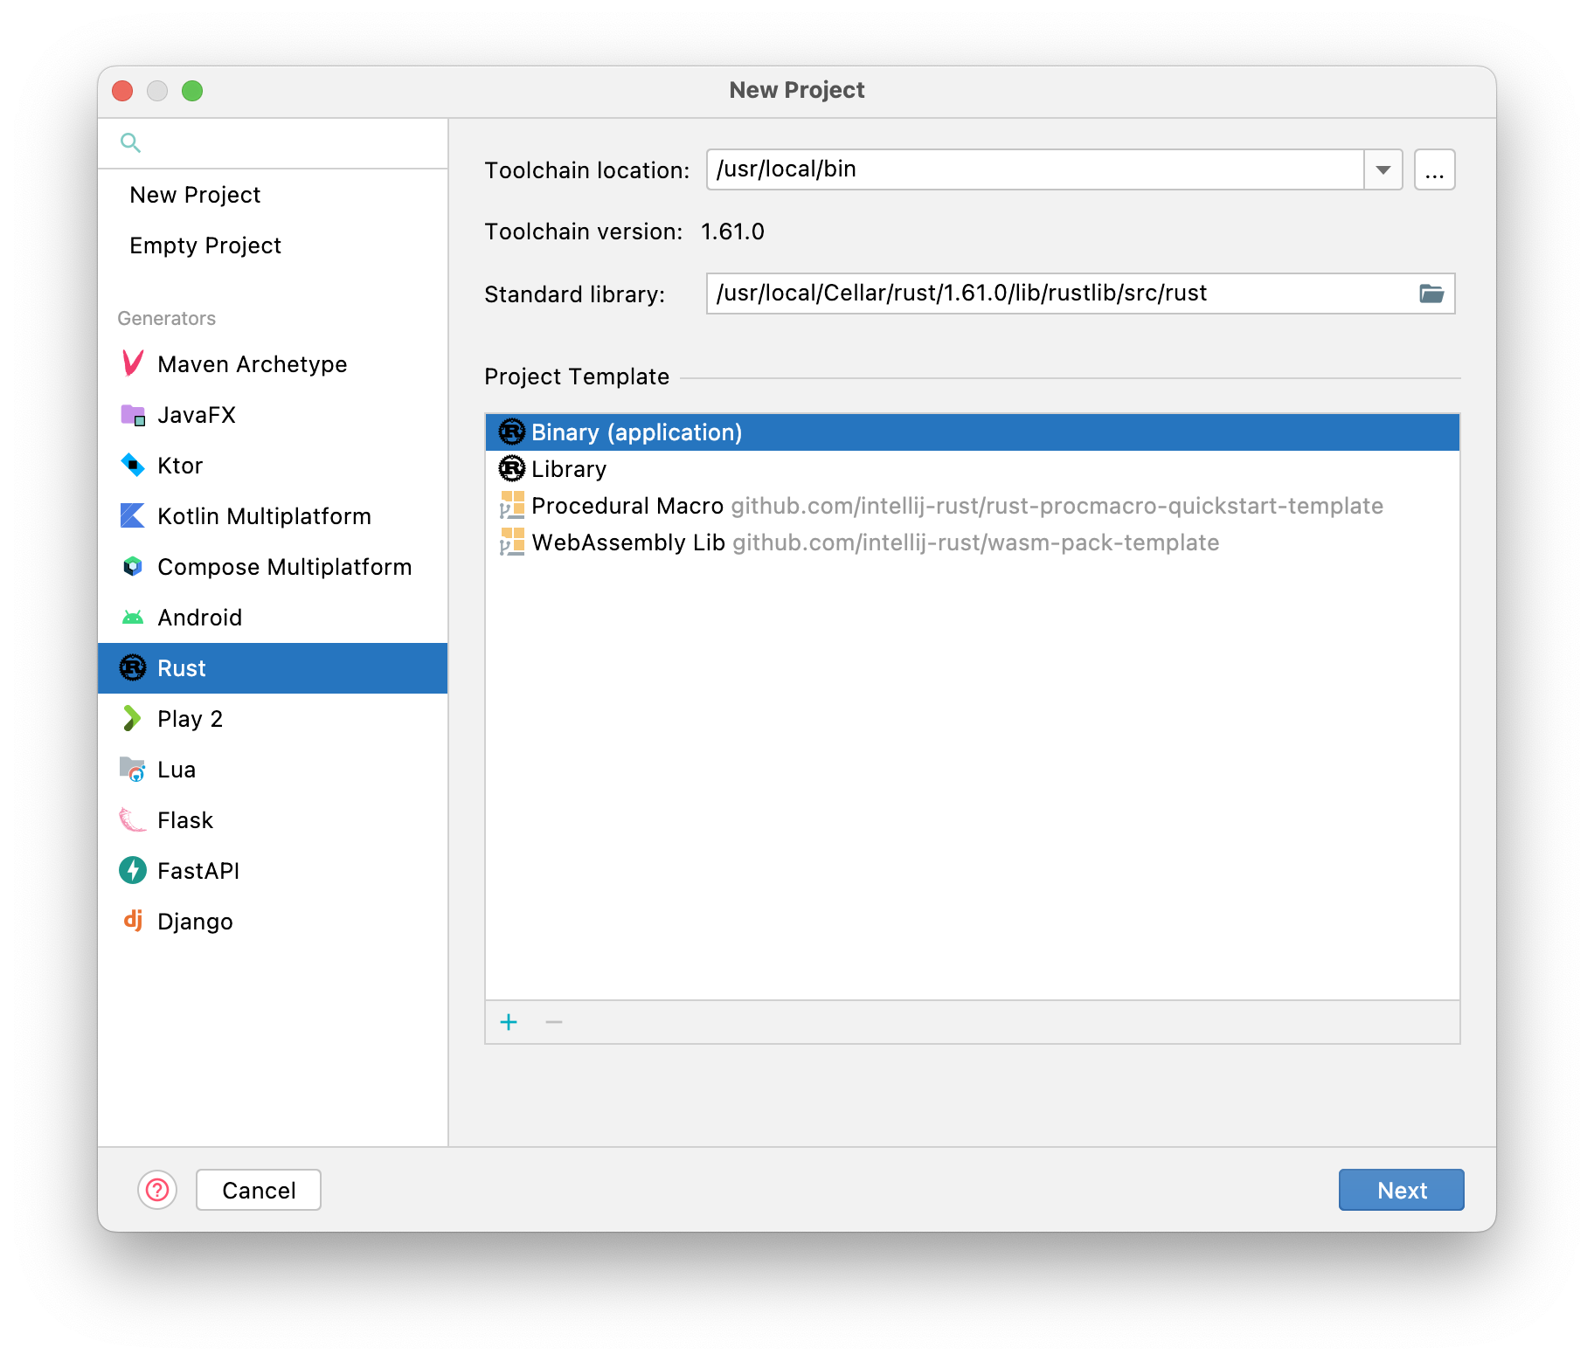The image size is (1594, 1361).
Task: Click the FastAPI lightning icon
Action: (x=133, y=870)
